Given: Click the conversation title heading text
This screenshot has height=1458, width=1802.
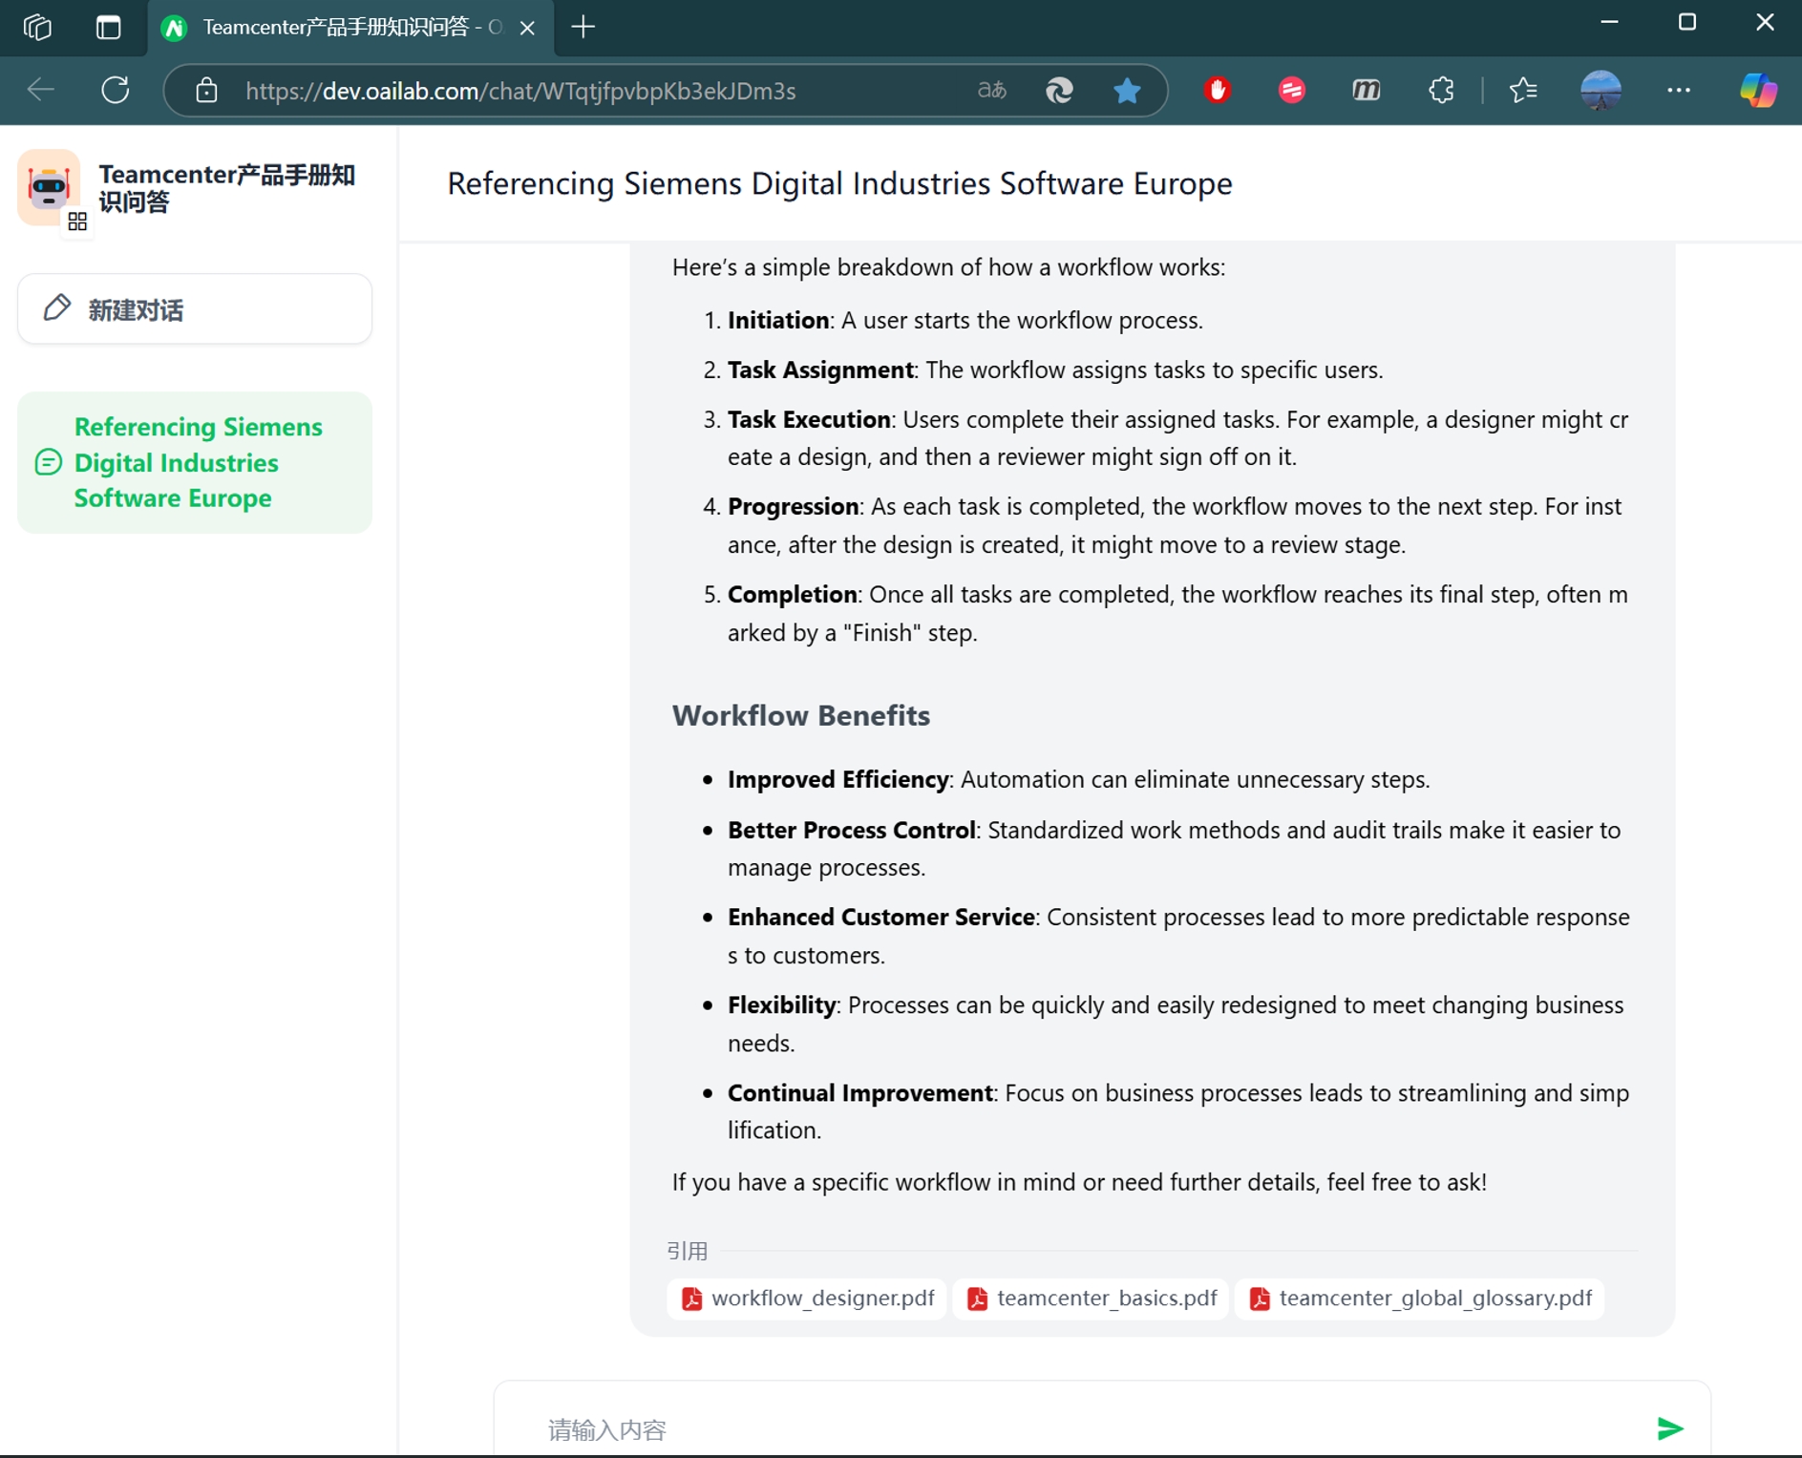Looking at the screenshot, I should click(x=839, y=183).
